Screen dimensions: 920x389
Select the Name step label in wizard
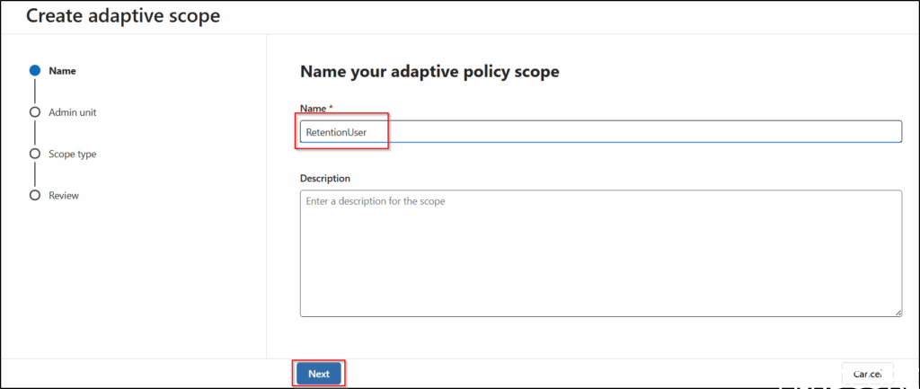point(62,70)
